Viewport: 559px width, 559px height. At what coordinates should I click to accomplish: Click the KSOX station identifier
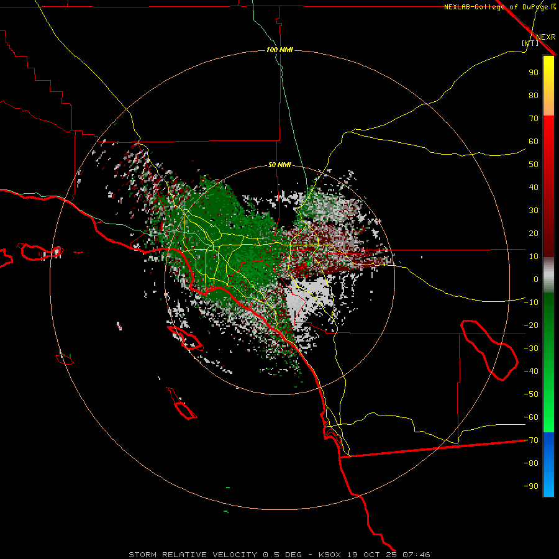[x=329, y=555]
